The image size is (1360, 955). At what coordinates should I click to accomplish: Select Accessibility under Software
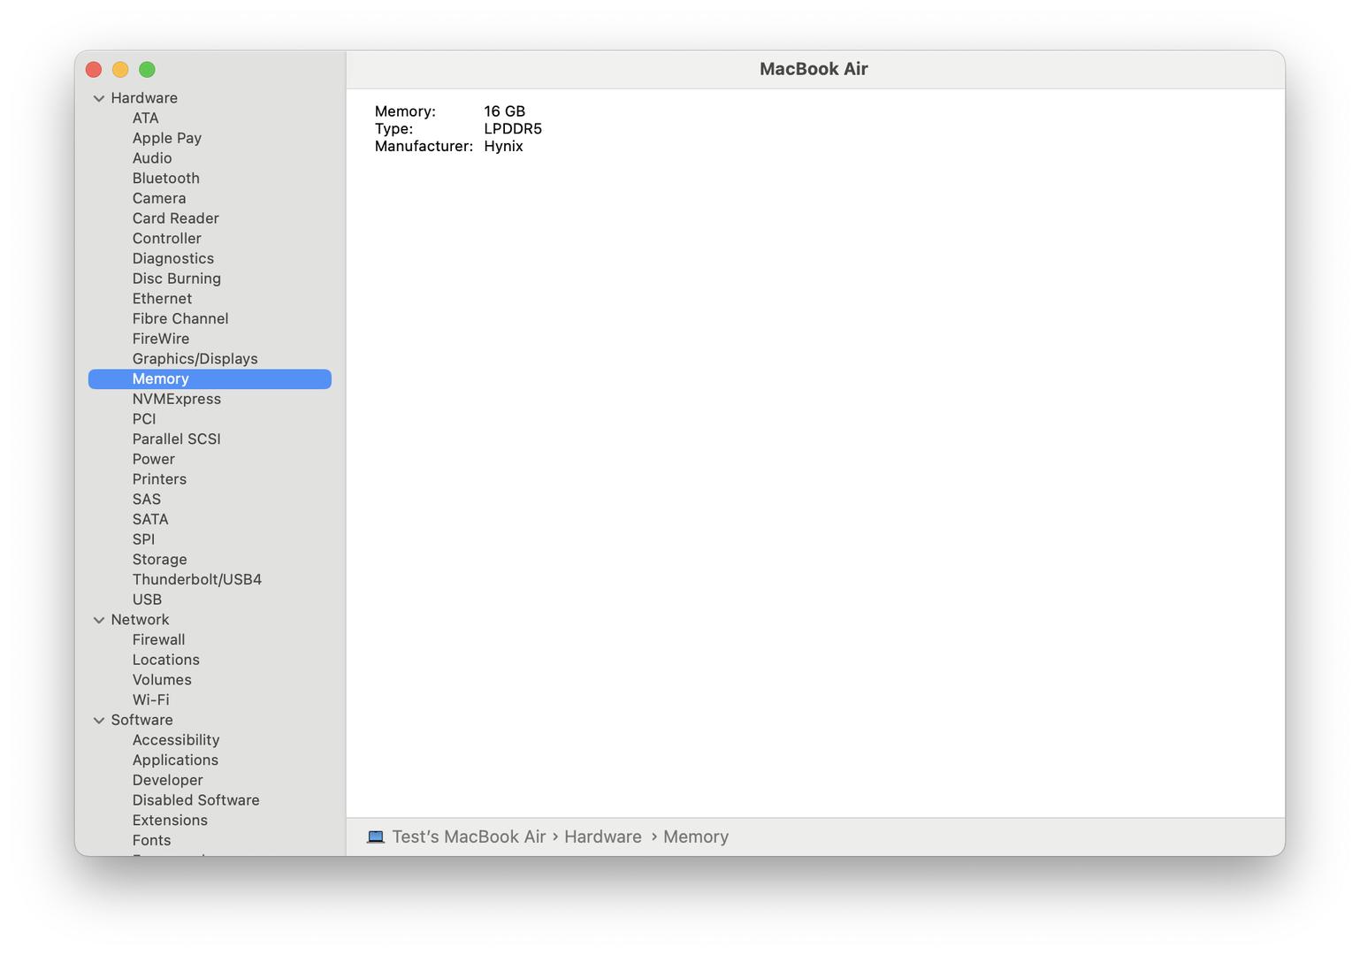[175, 740]
